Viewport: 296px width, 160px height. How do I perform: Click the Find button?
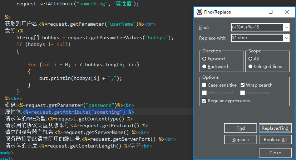241,128
